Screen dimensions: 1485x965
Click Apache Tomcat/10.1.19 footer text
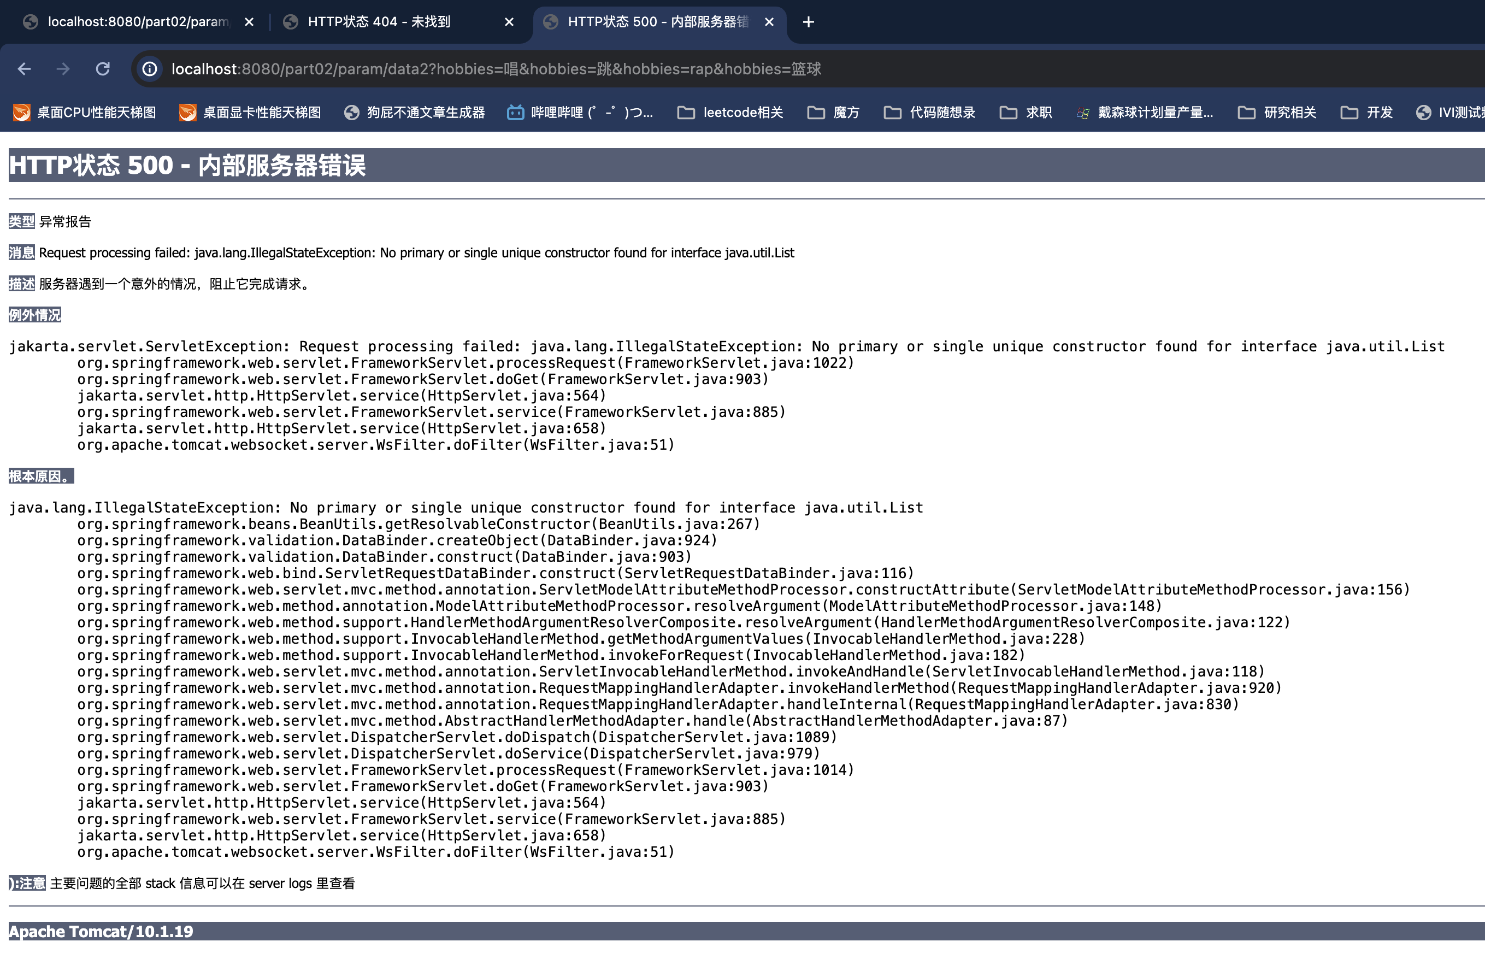coord(101,931)
